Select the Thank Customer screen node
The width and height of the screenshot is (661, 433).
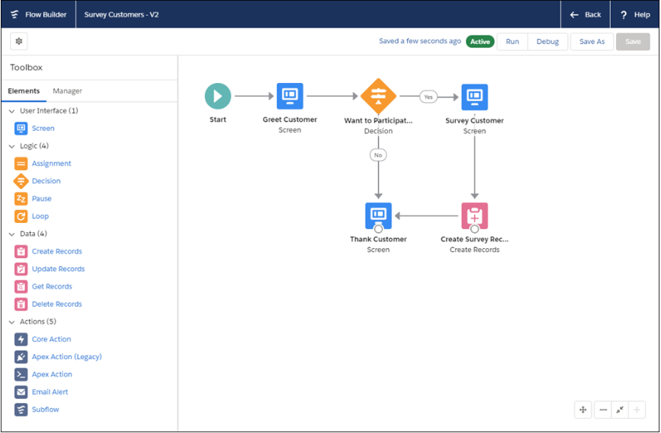click(x=378, y=216)
